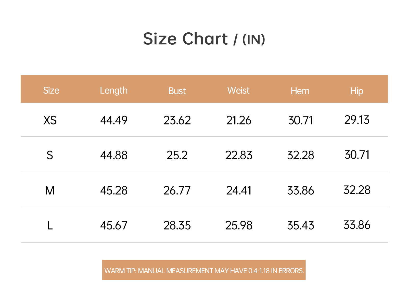Select the Hem column header

click(300, 91)
